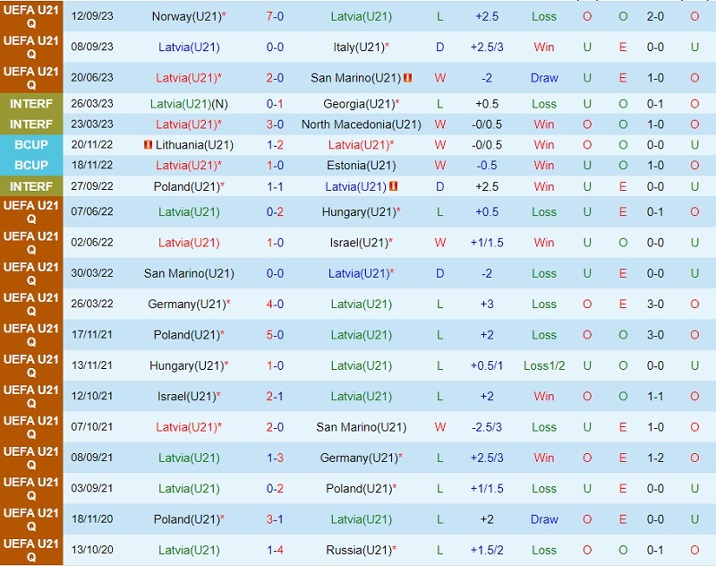716x566 pixels.
Task: Click the 1-4 score against Russia(U21)
Action: (x=275, y=550)
